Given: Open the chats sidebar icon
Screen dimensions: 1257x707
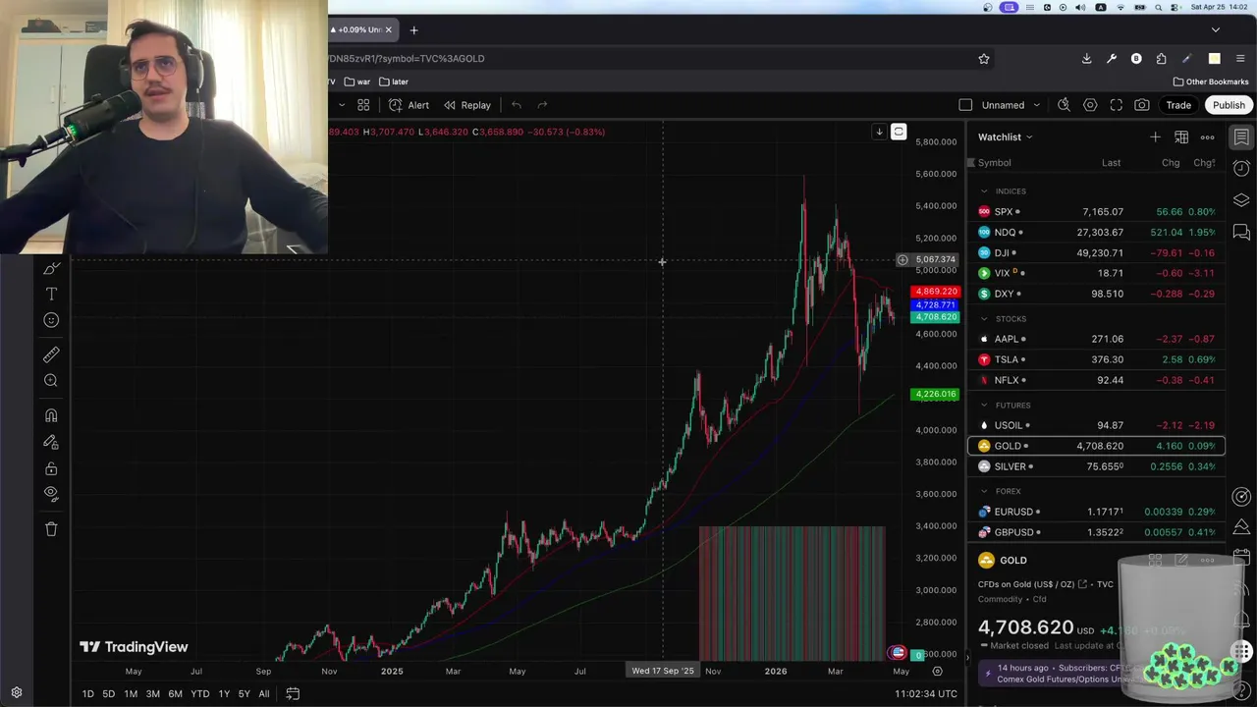Looking at the screenshot, I should click(x=1241, y=233).
